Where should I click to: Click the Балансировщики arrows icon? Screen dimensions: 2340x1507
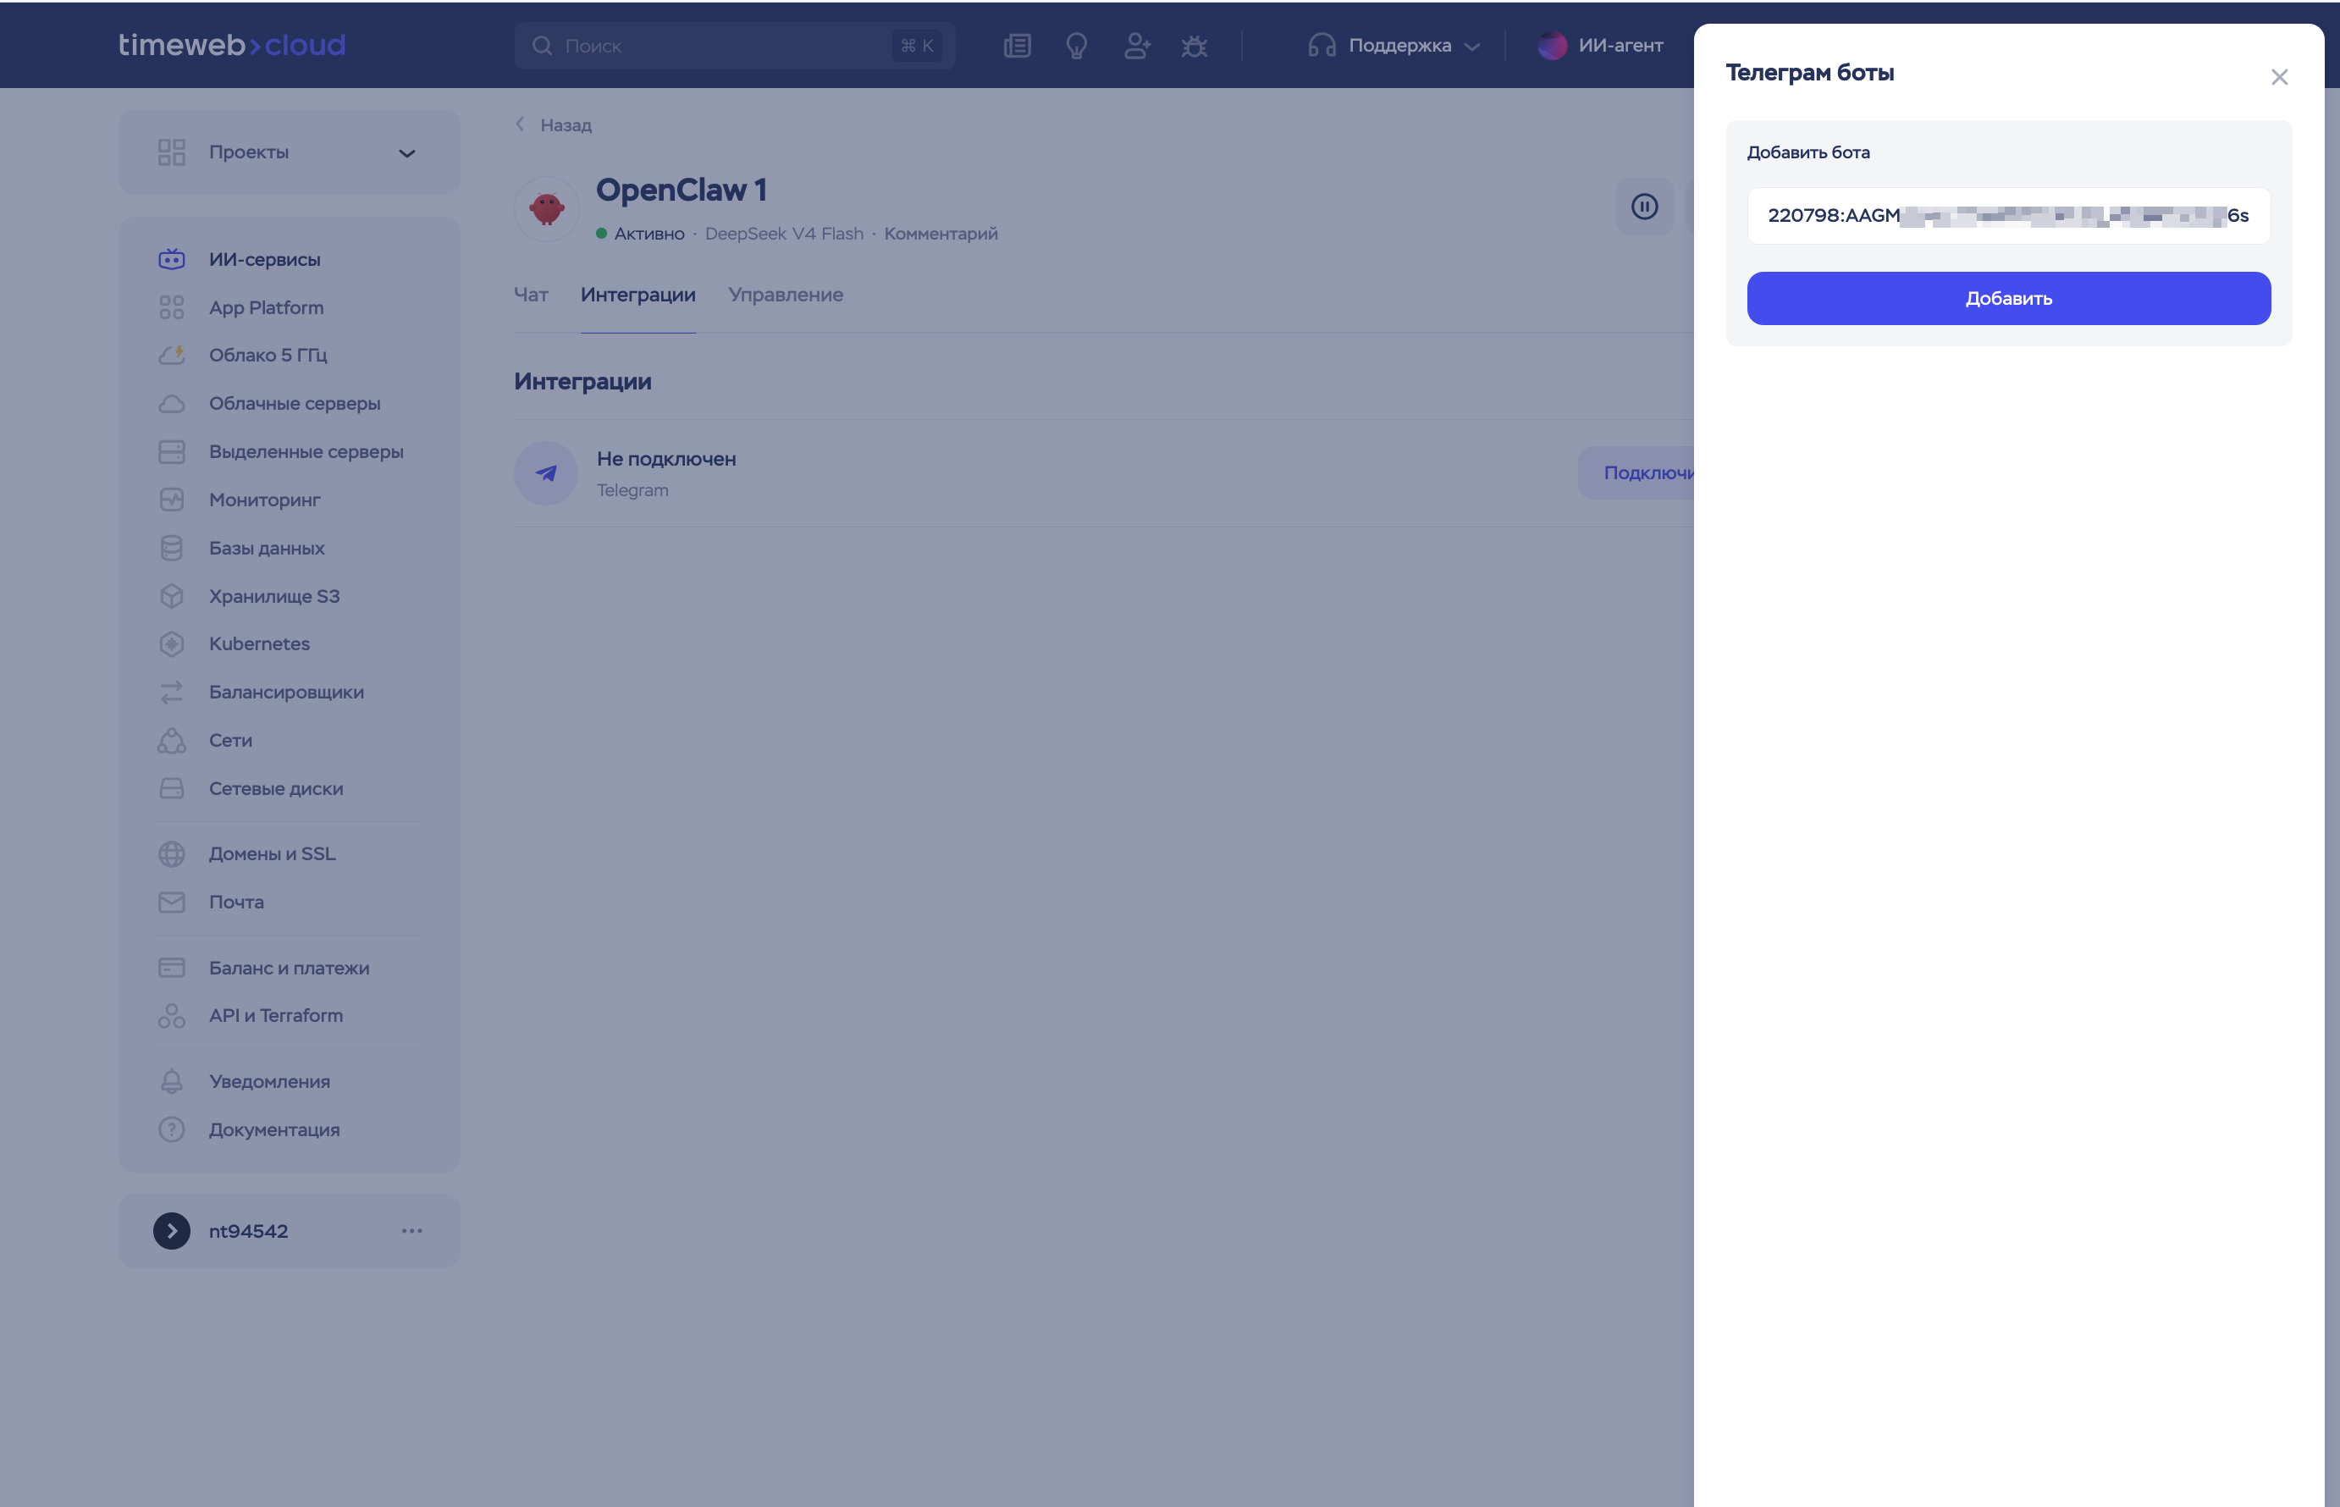[172, 692]
